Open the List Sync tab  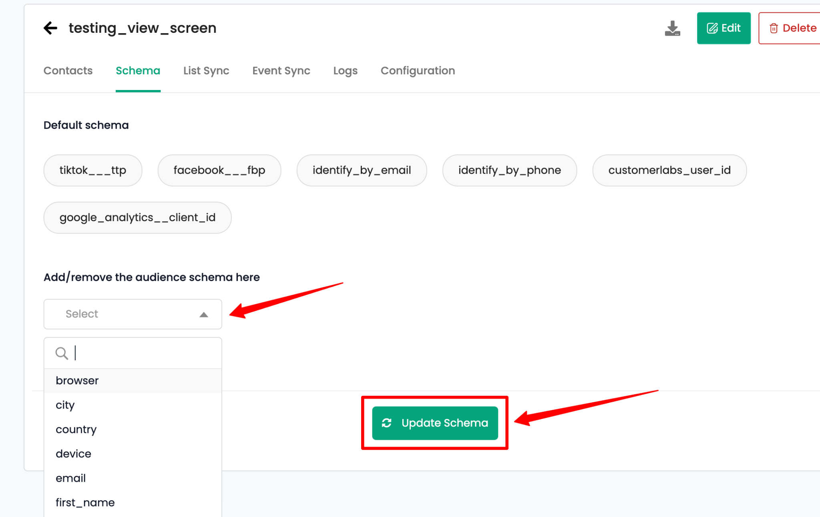click(206, 71)
